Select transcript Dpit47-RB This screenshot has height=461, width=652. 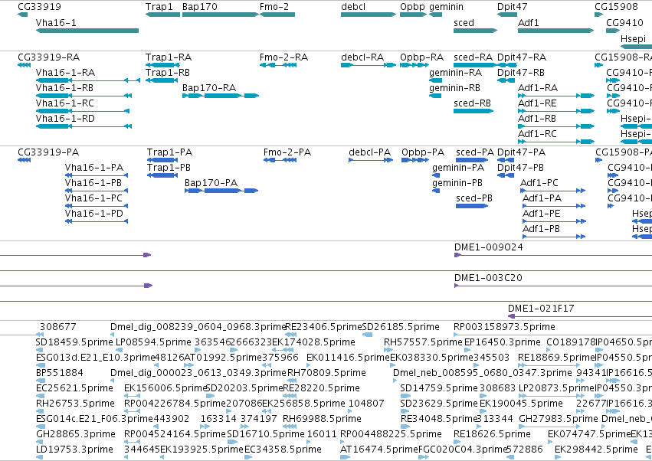[x=506, y=80]
